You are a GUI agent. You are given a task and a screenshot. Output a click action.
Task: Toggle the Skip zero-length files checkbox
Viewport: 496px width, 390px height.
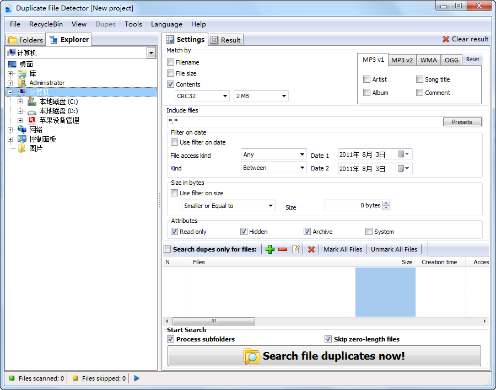click(x=328, y=339)
